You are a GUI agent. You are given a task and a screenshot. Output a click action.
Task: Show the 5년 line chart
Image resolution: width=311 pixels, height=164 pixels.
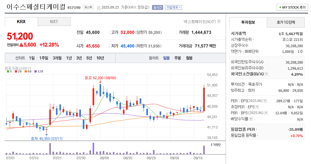coord(89,58)
